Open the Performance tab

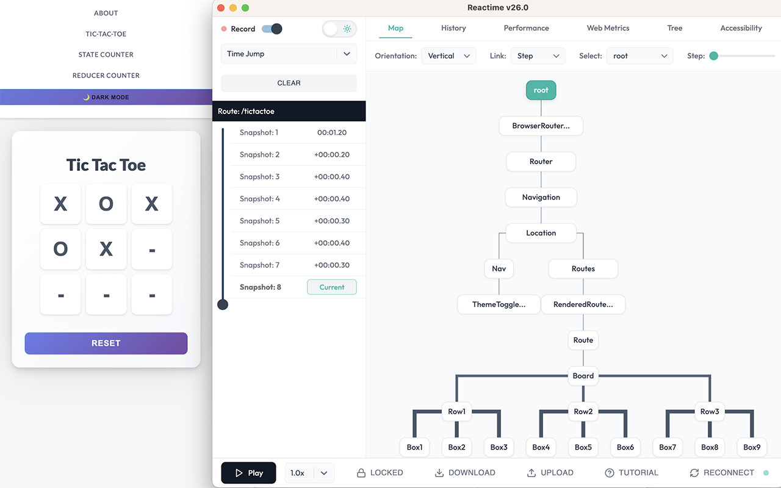click(x=527, y=28)
